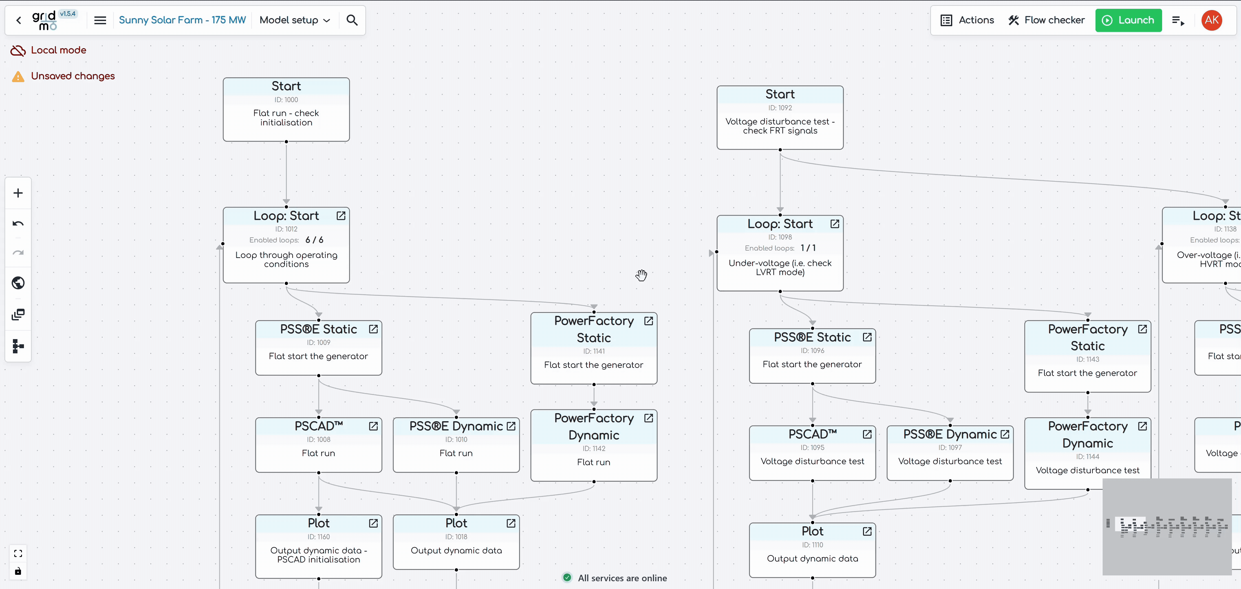
Task: Click the stacked layers copy icon
Action: 18,315
